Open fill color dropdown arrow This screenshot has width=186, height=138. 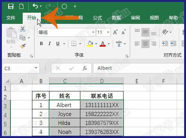(96, 44)
